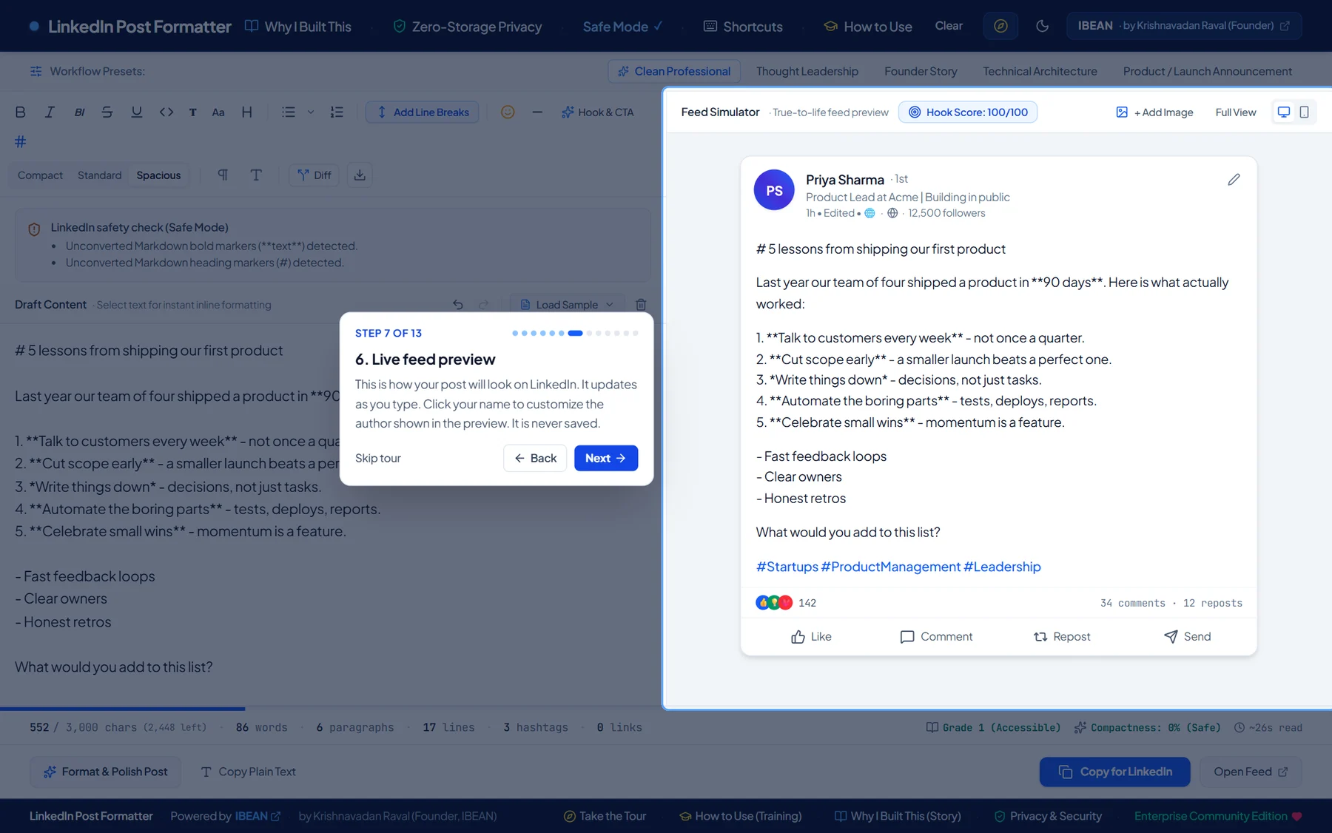
Task: Click Like on the preview post
Action: coord(811,637)
